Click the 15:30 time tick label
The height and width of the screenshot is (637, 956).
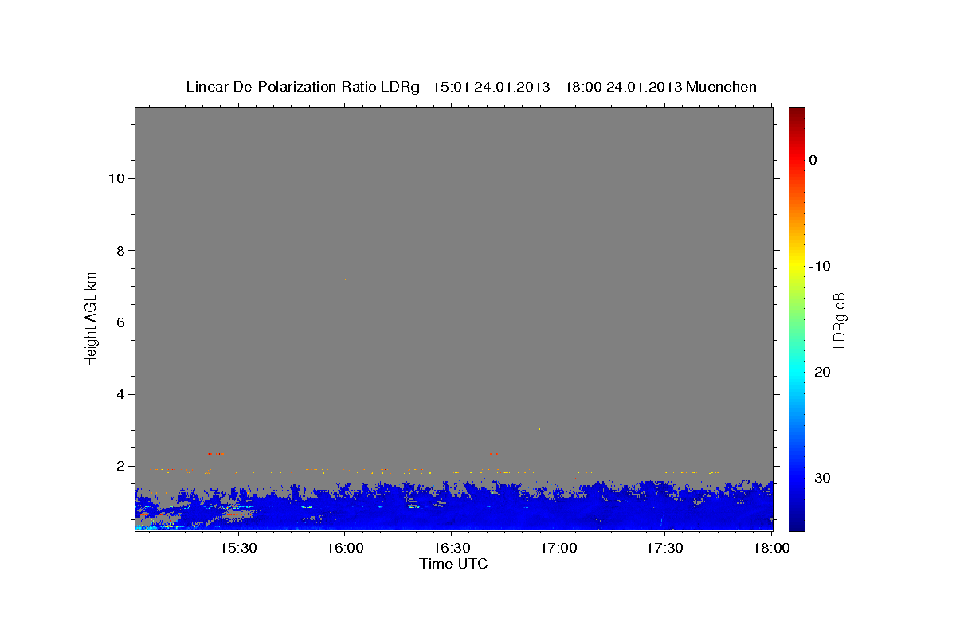click(x=237, y=549)
